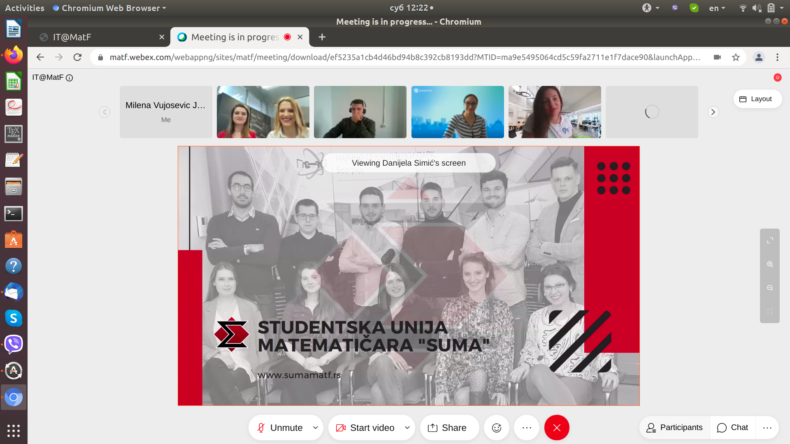Click the Share button
This screenshot has width=790, height=444.
pos(447,428)
